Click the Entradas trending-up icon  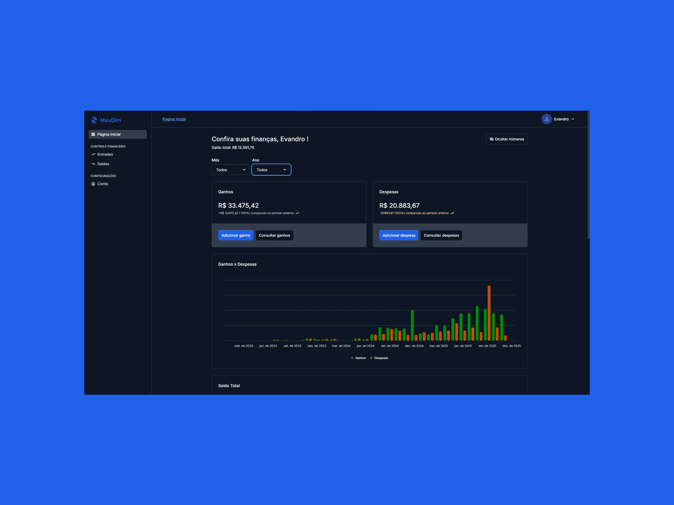(x=93, y=154)
